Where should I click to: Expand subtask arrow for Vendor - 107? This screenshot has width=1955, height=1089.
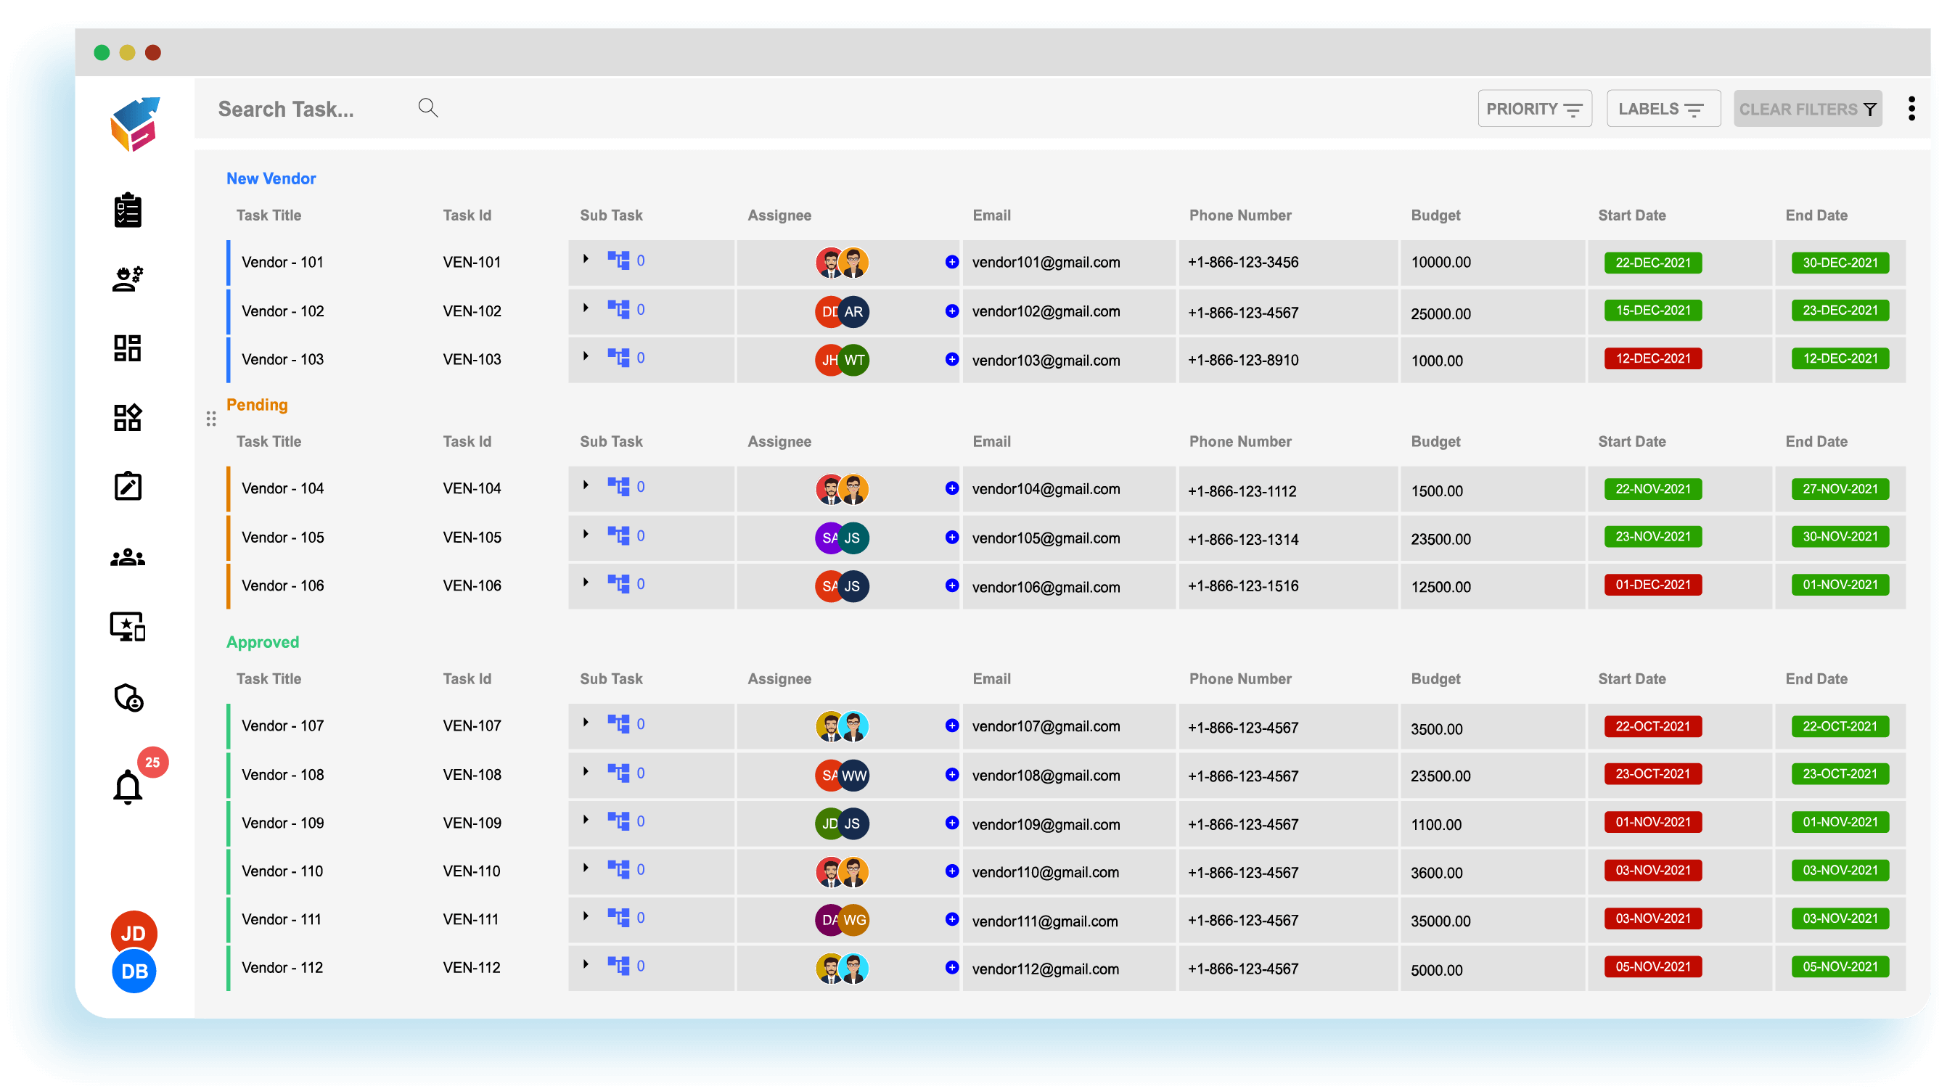coord(586,723)
